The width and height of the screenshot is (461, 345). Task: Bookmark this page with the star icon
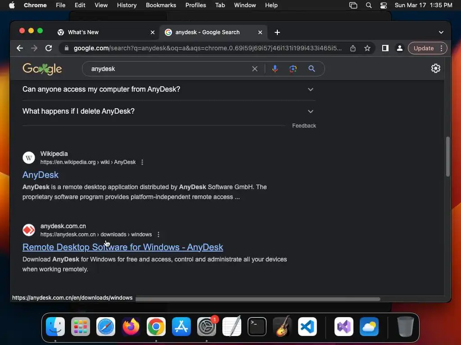coord(367,48)
